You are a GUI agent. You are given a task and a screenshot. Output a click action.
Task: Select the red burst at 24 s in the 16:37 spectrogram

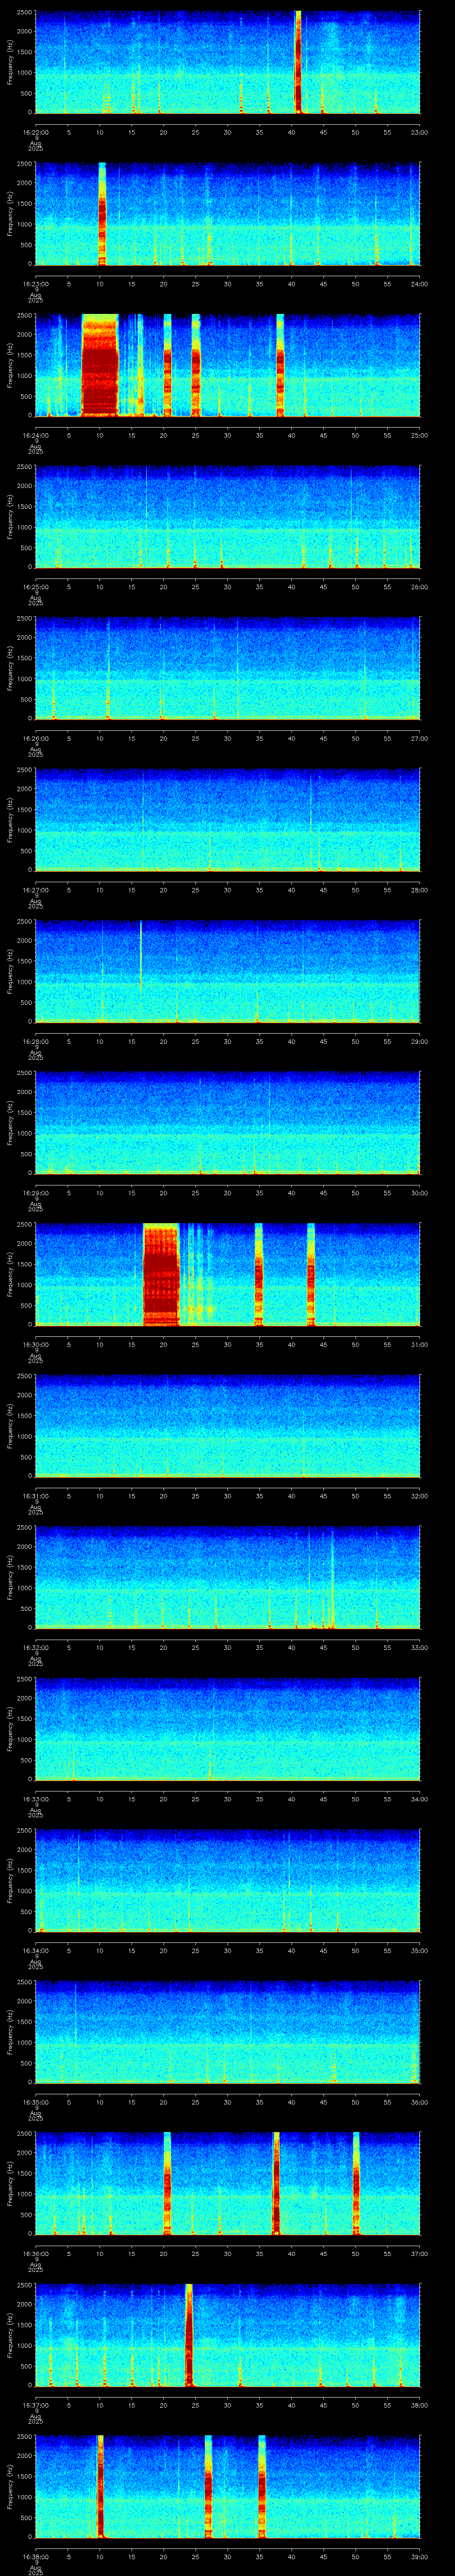tap(189, 2334)
